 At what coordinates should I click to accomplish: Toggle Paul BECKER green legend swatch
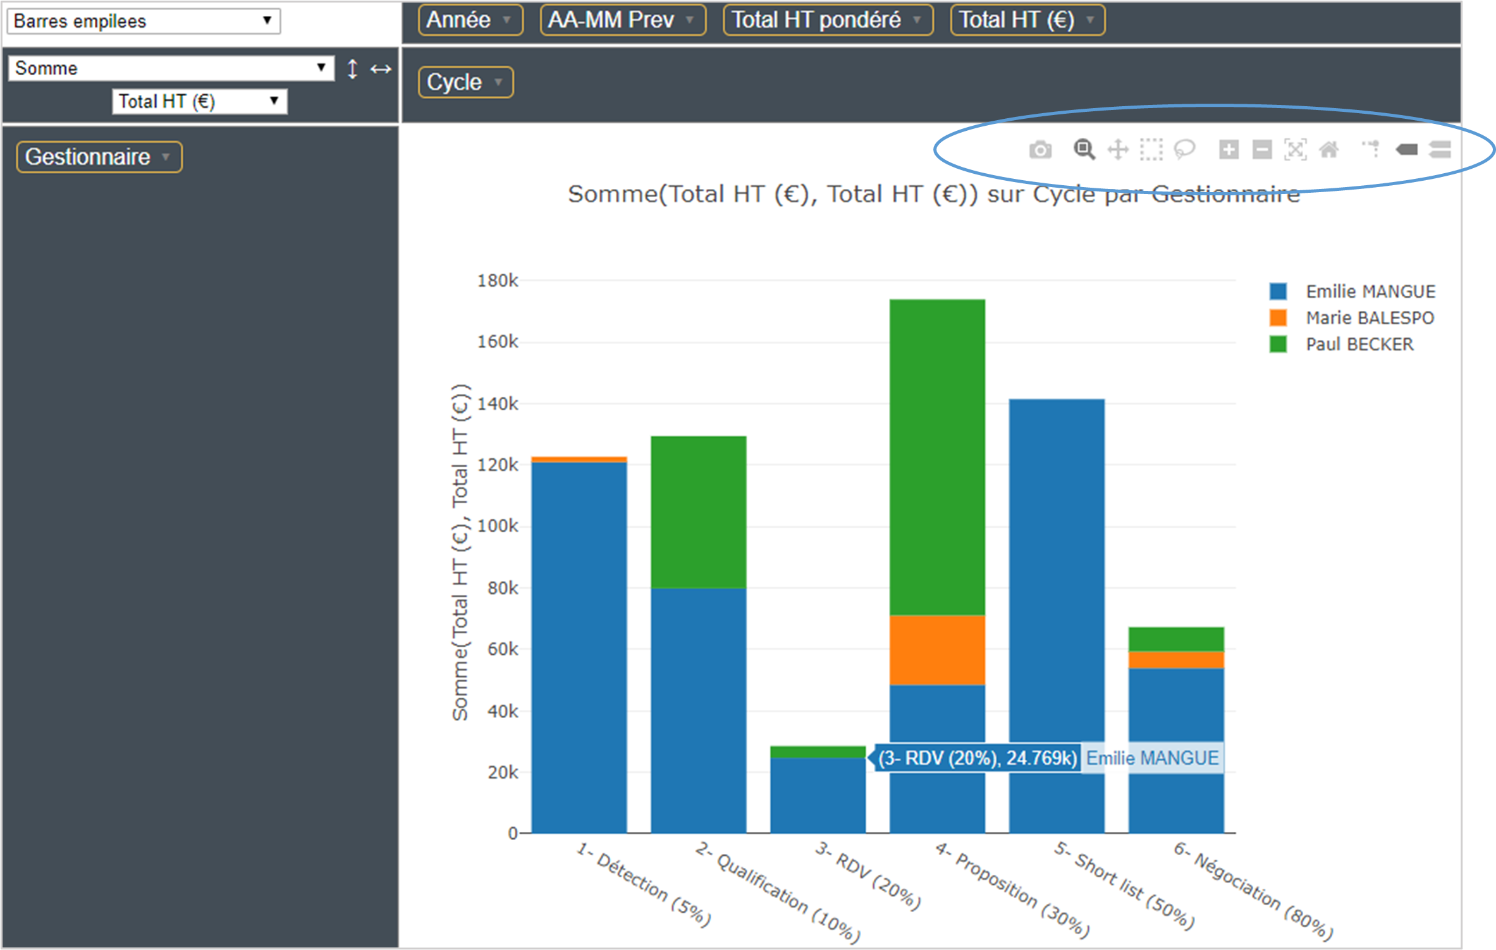pos(1278,344)
